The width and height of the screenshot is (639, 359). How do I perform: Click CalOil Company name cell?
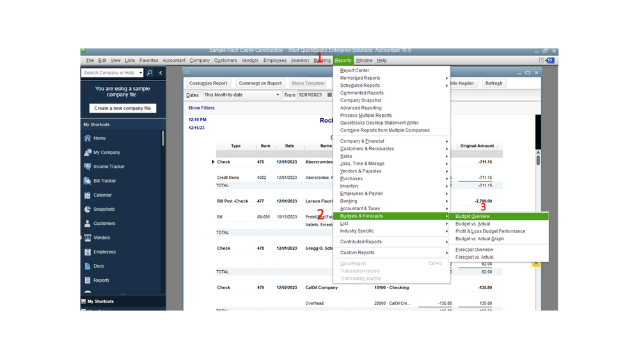click(x=322, y=287)
